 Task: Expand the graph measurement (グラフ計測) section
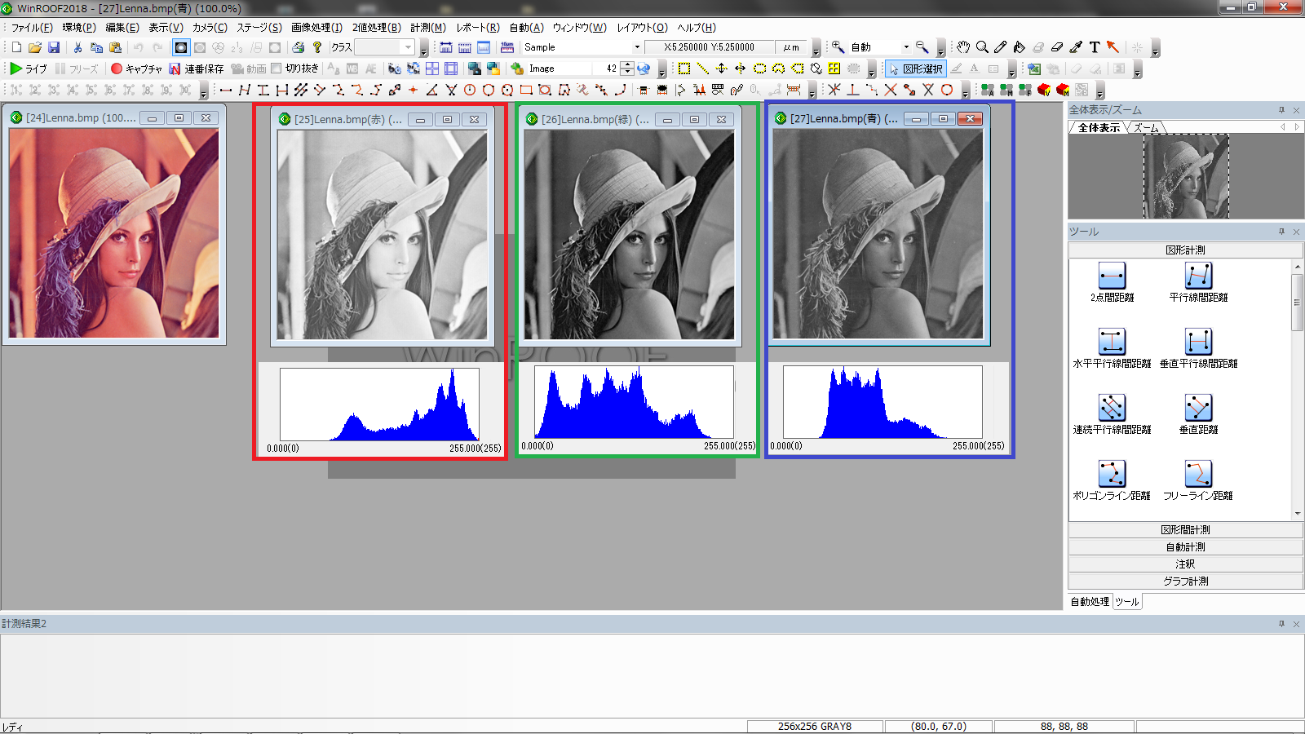click(1185, 581)
